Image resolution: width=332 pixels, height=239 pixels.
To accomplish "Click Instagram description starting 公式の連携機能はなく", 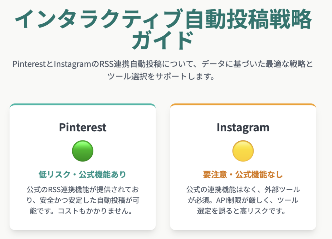I will (243, 200).
